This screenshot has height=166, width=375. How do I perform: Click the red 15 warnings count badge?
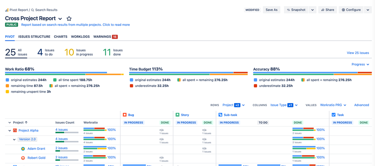coord(115,37)
